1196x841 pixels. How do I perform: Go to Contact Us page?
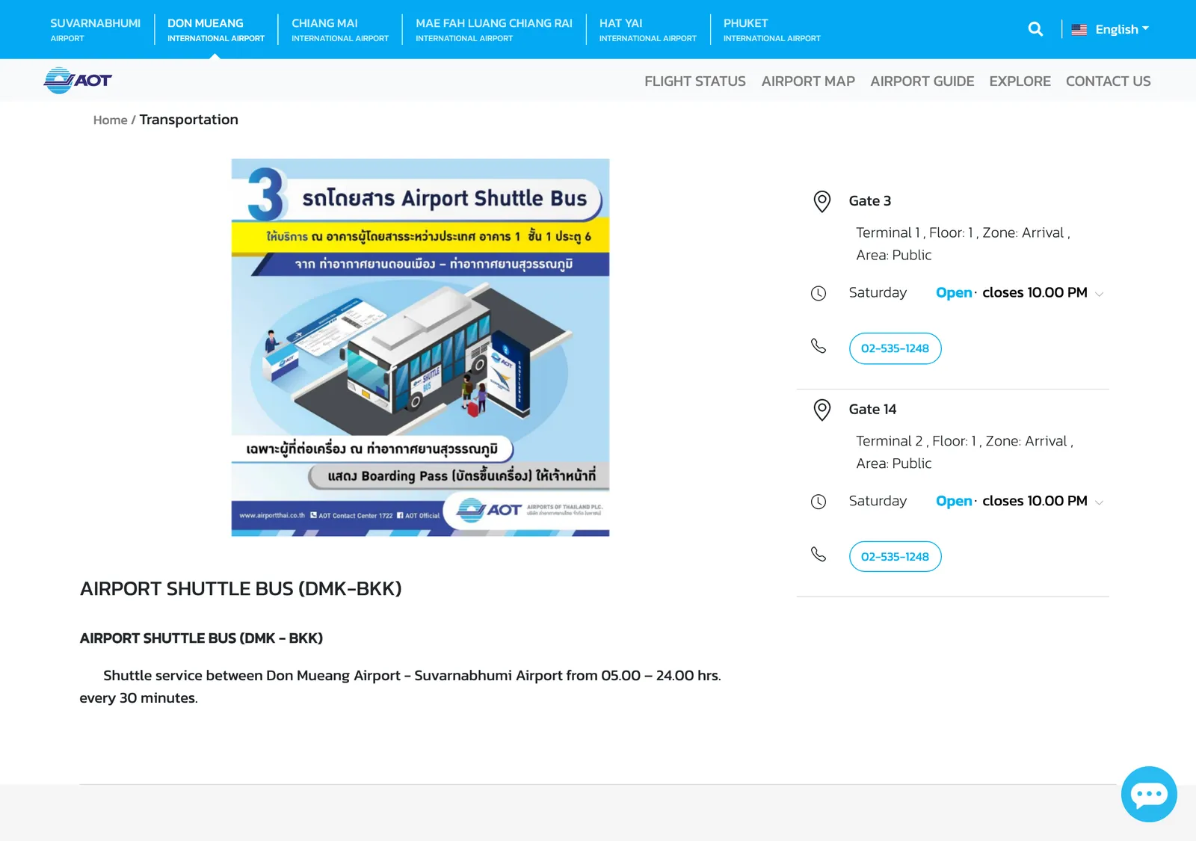coord(1108,81)
